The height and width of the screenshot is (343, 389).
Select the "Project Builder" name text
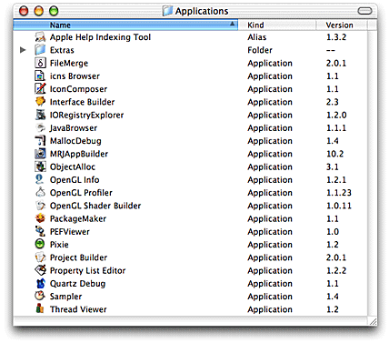click(78, 257)
